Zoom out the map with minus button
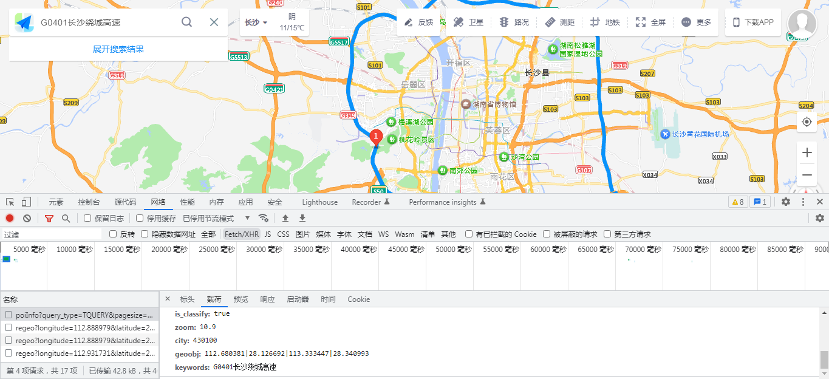 coord(807,175)
